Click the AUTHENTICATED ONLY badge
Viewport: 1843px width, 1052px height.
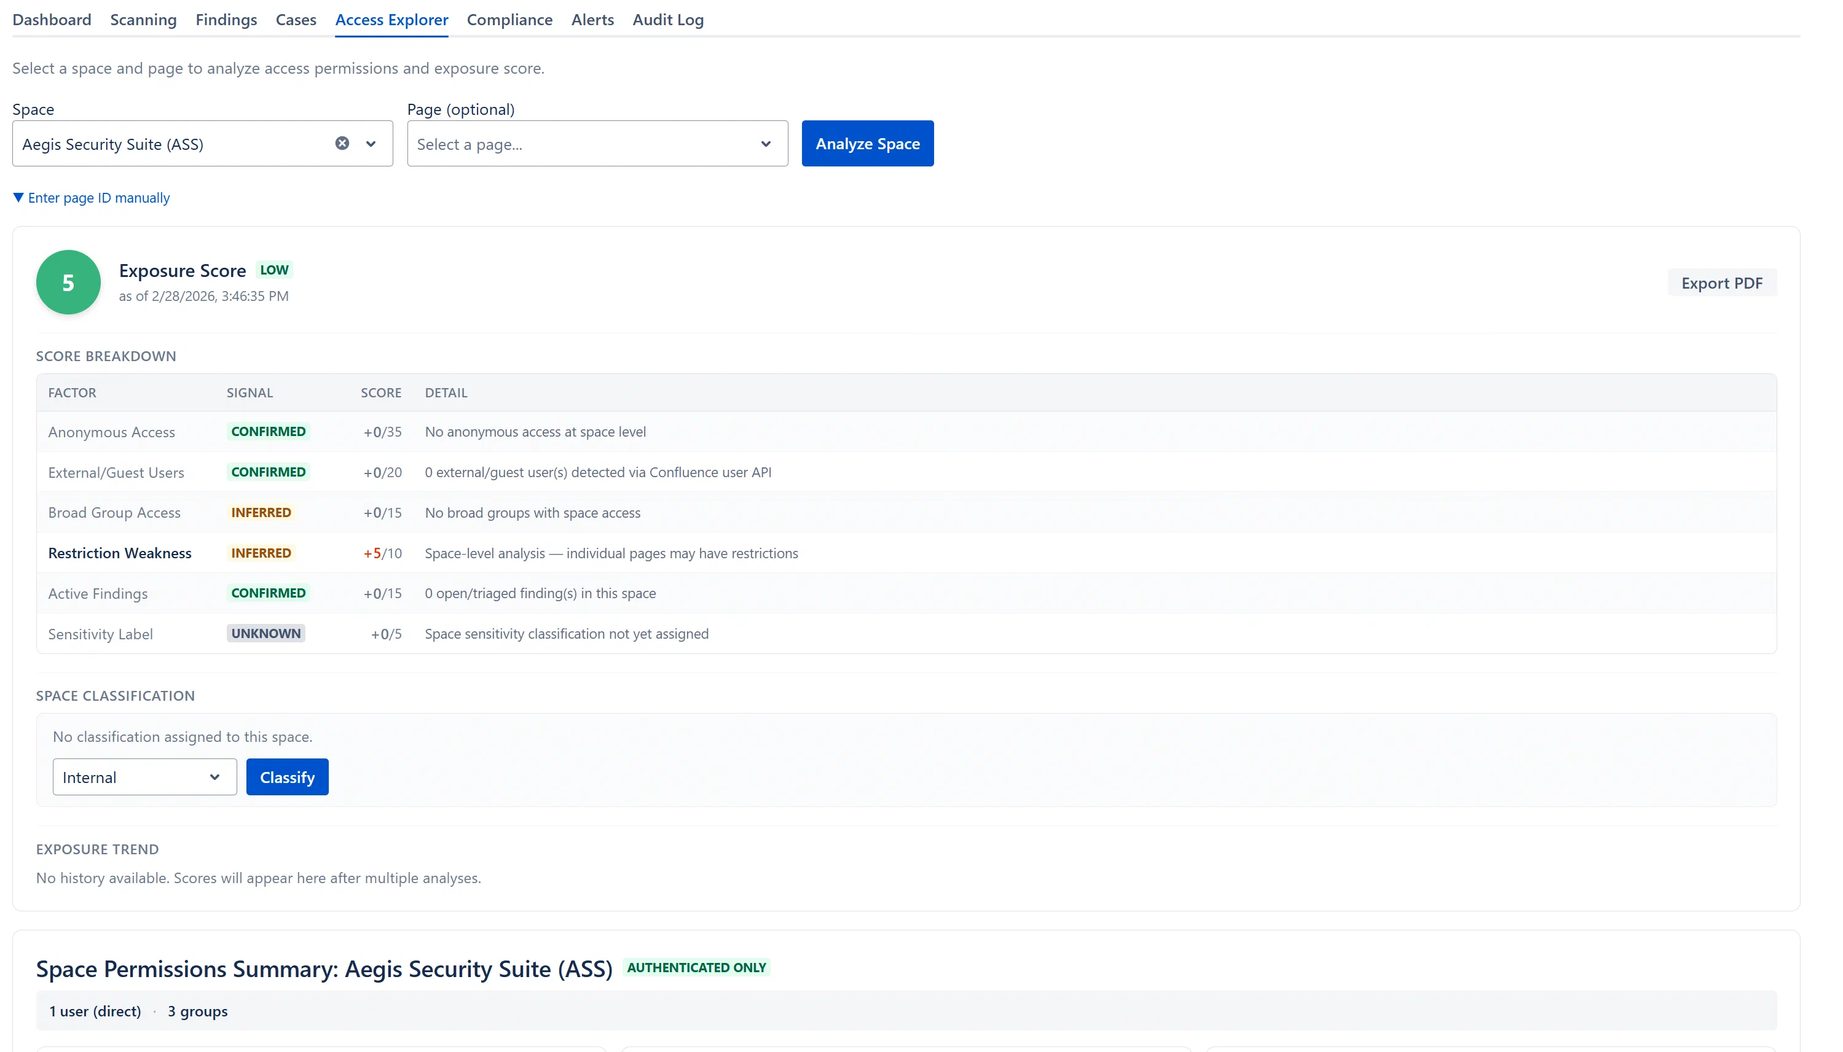coord(696,967)
